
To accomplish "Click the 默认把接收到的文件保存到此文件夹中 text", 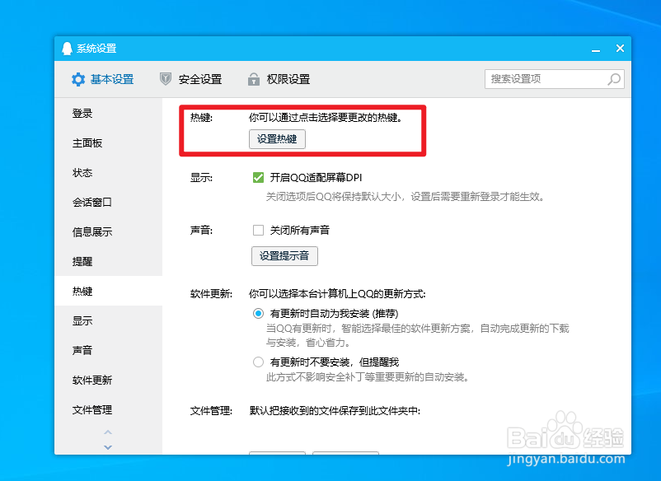I will click(335, 411).
